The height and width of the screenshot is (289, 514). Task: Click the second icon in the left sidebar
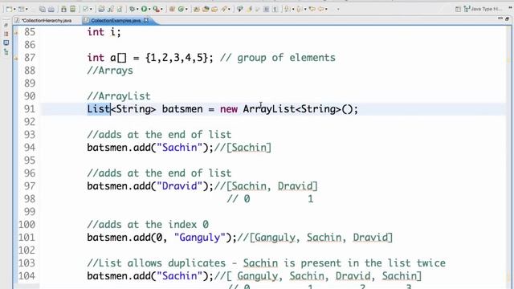coord(6,34)
